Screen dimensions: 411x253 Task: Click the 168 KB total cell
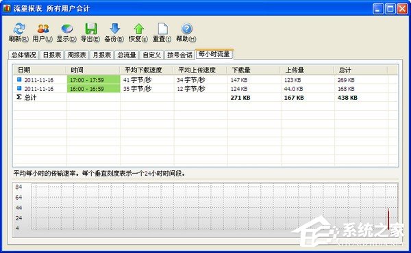tap(361, 89)
